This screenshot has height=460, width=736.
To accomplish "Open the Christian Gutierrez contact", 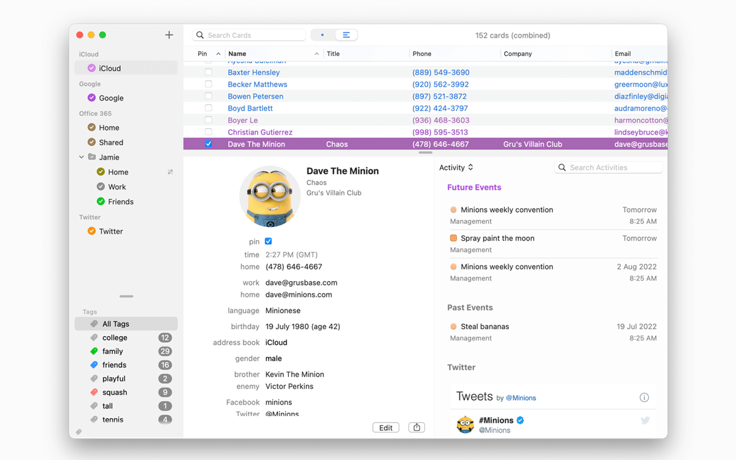I will tap(260, 132).
